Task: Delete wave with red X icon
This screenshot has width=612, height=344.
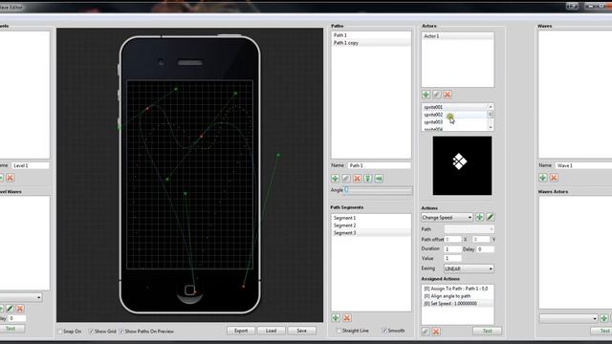Action: pyautogui.click(x=554, y=178)
